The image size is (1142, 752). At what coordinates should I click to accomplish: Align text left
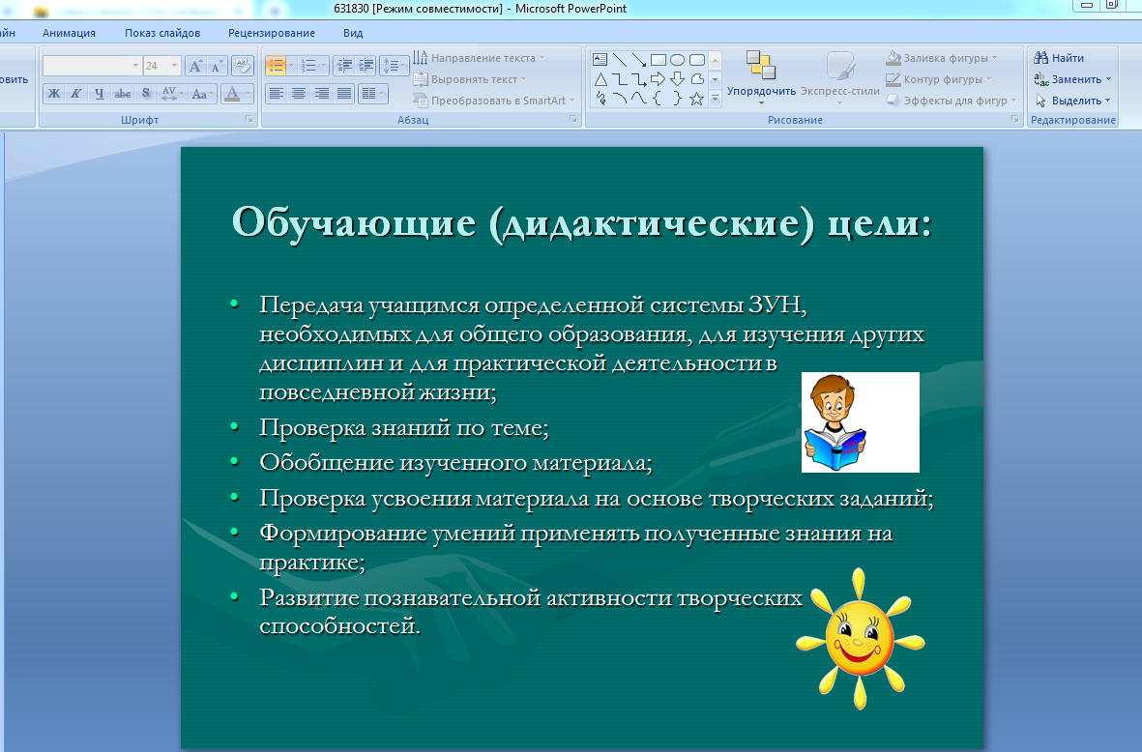click(276, 93)
